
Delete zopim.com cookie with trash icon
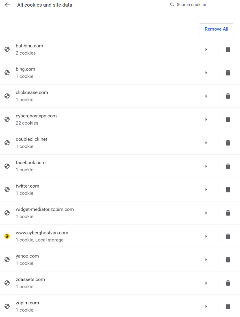[228, 306]
